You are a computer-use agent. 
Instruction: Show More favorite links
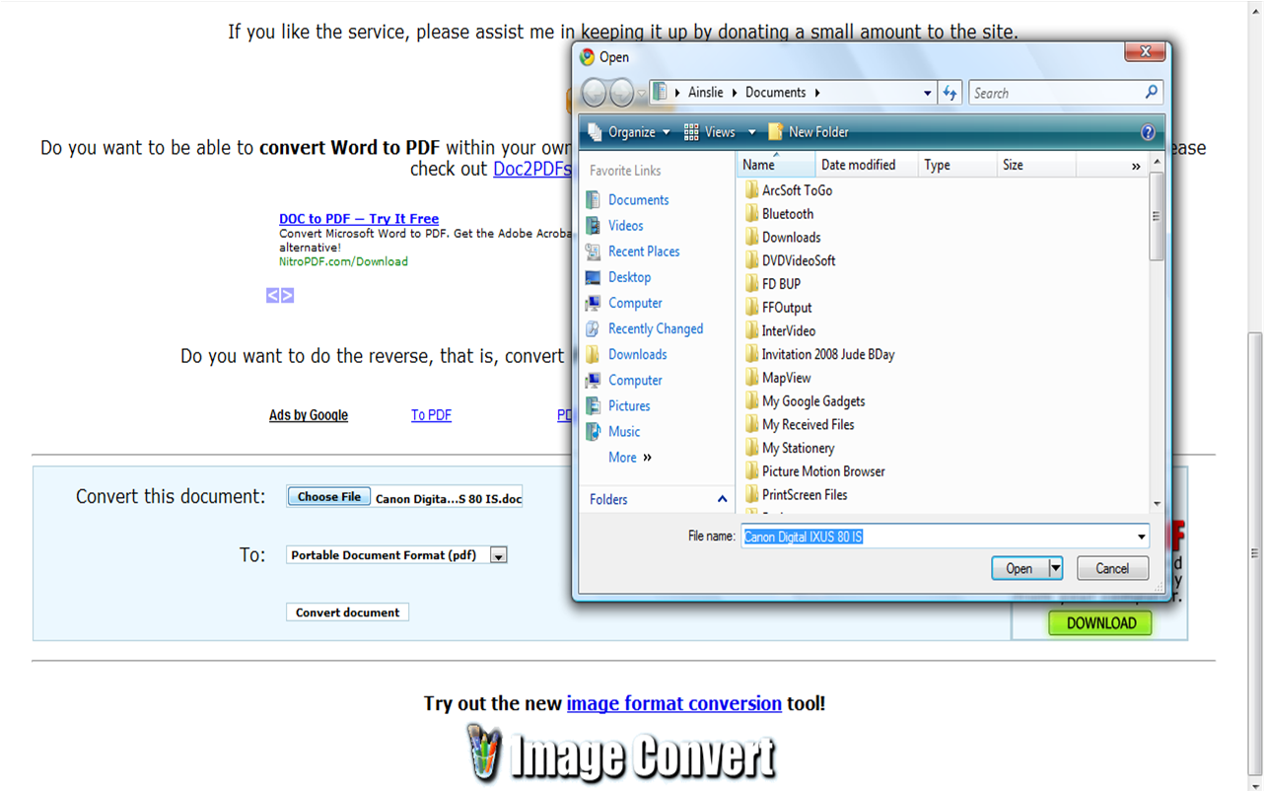(630, 457)
